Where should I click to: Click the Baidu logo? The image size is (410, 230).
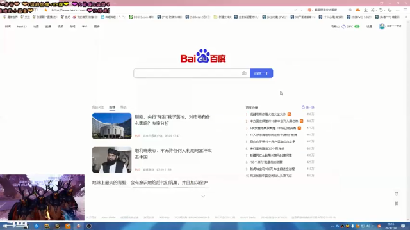coord(203,56)
